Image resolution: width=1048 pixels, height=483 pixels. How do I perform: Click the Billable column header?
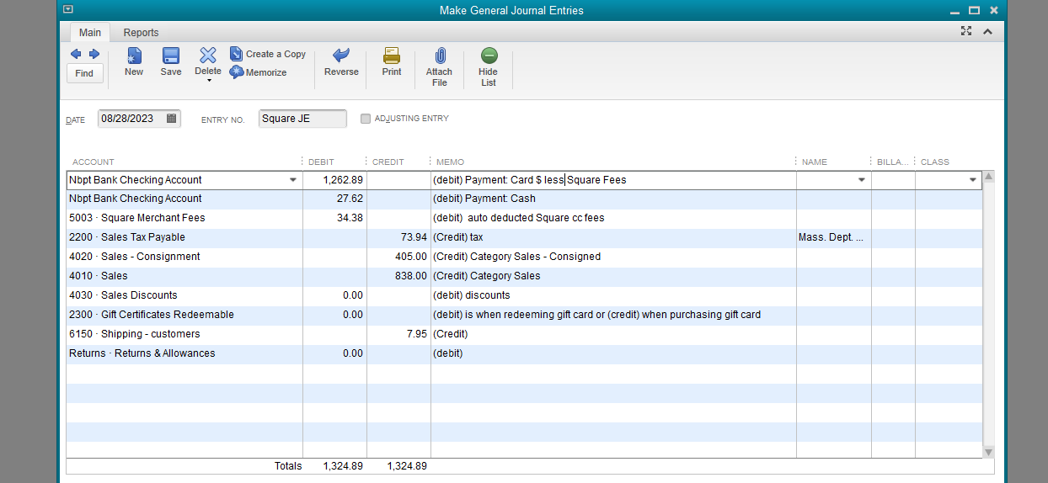(893, 162)
